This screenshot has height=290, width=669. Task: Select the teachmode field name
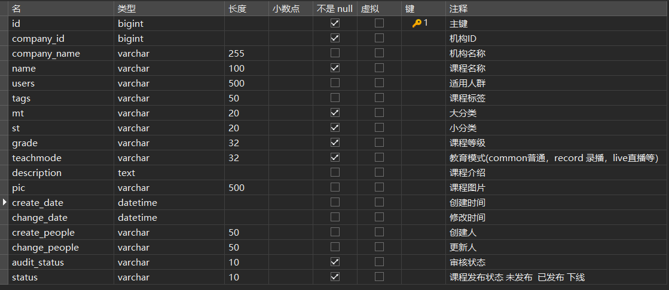36,158
